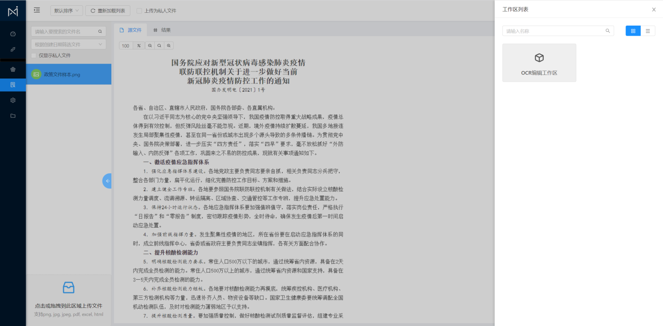Open the settings gear sidebar icon
663x326 pixels.
[x=13, y=100]
